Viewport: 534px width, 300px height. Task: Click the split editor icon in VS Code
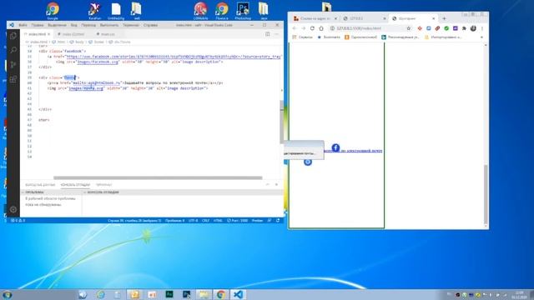click(x=268, y=34)
